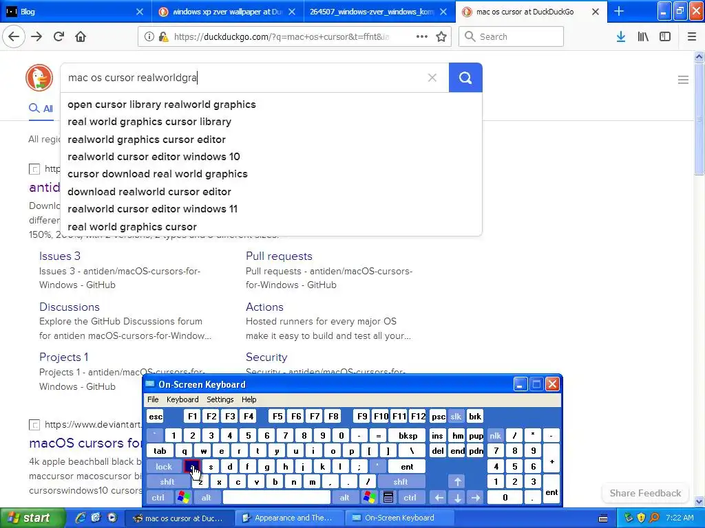Toggle the Firefox sidebar view
The height and width of the screenshot is (528, 705).
(665, 36)
